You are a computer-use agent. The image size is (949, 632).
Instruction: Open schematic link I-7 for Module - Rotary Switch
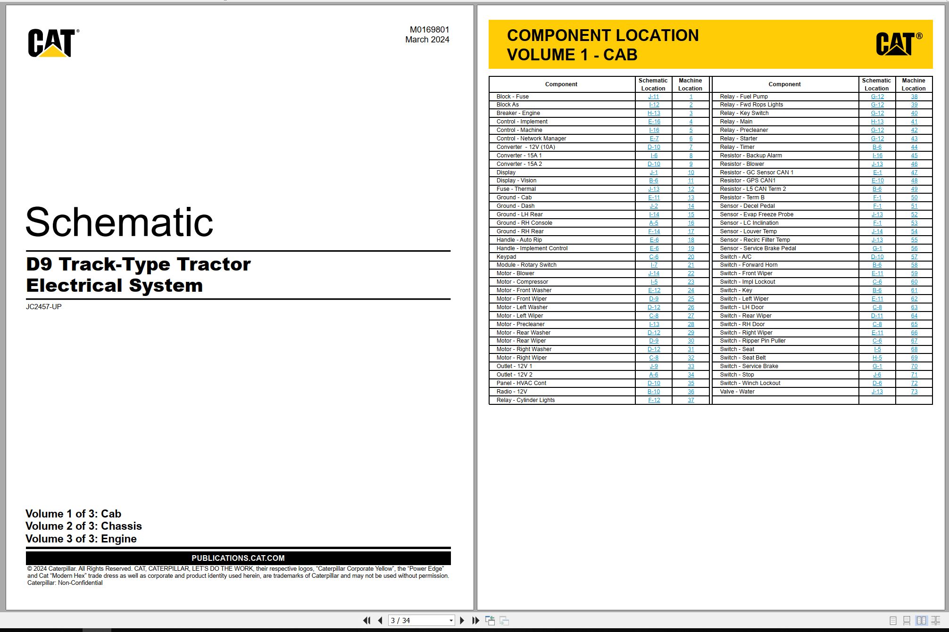pyautogui.click(x=654, y=265)
